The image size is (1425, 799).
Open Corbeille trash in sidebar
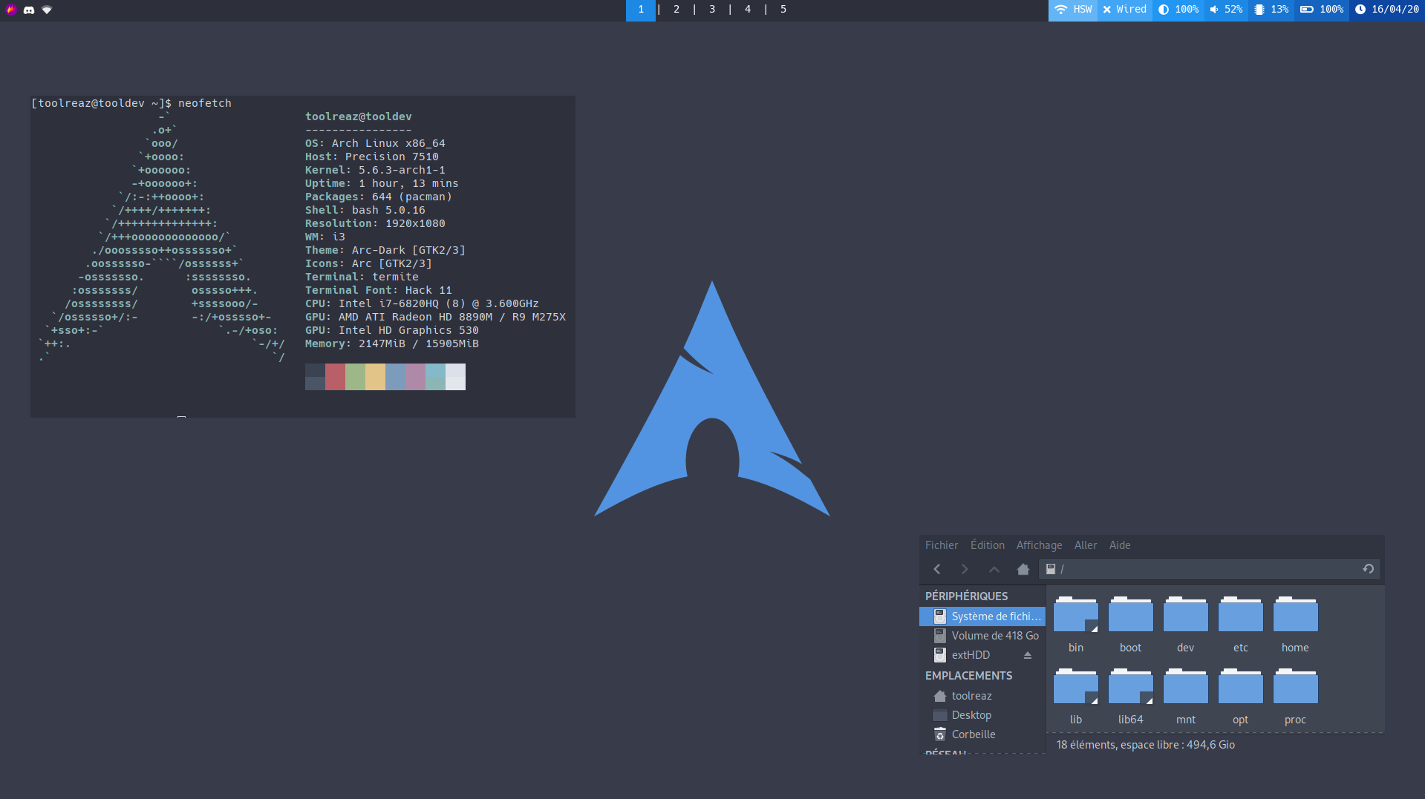(982, 734)
